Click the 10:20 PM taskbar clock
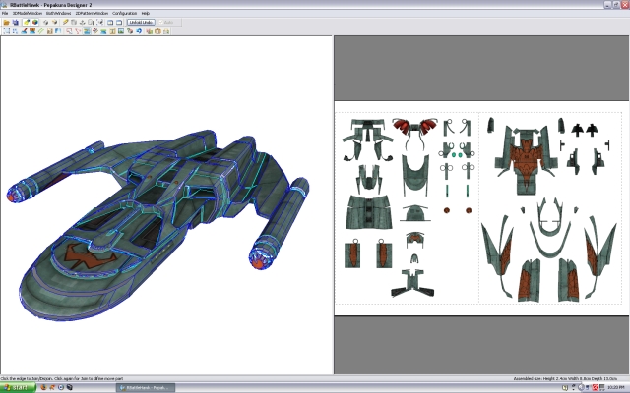630x393 pixels. tap(615, 387)
